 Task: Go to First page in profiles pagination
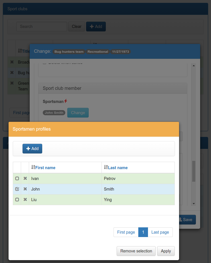(126, 232)
